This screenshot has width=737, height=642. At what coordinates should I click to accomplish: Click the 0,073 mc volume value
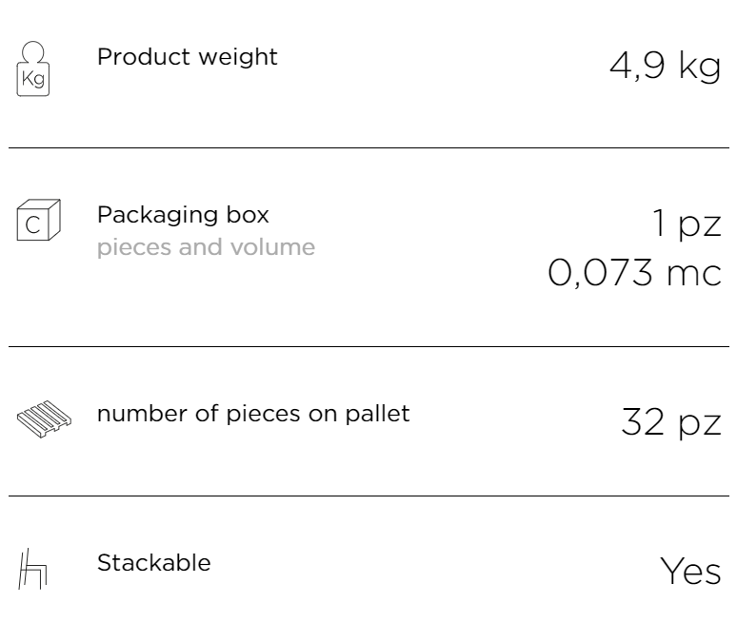pos(634,272)
